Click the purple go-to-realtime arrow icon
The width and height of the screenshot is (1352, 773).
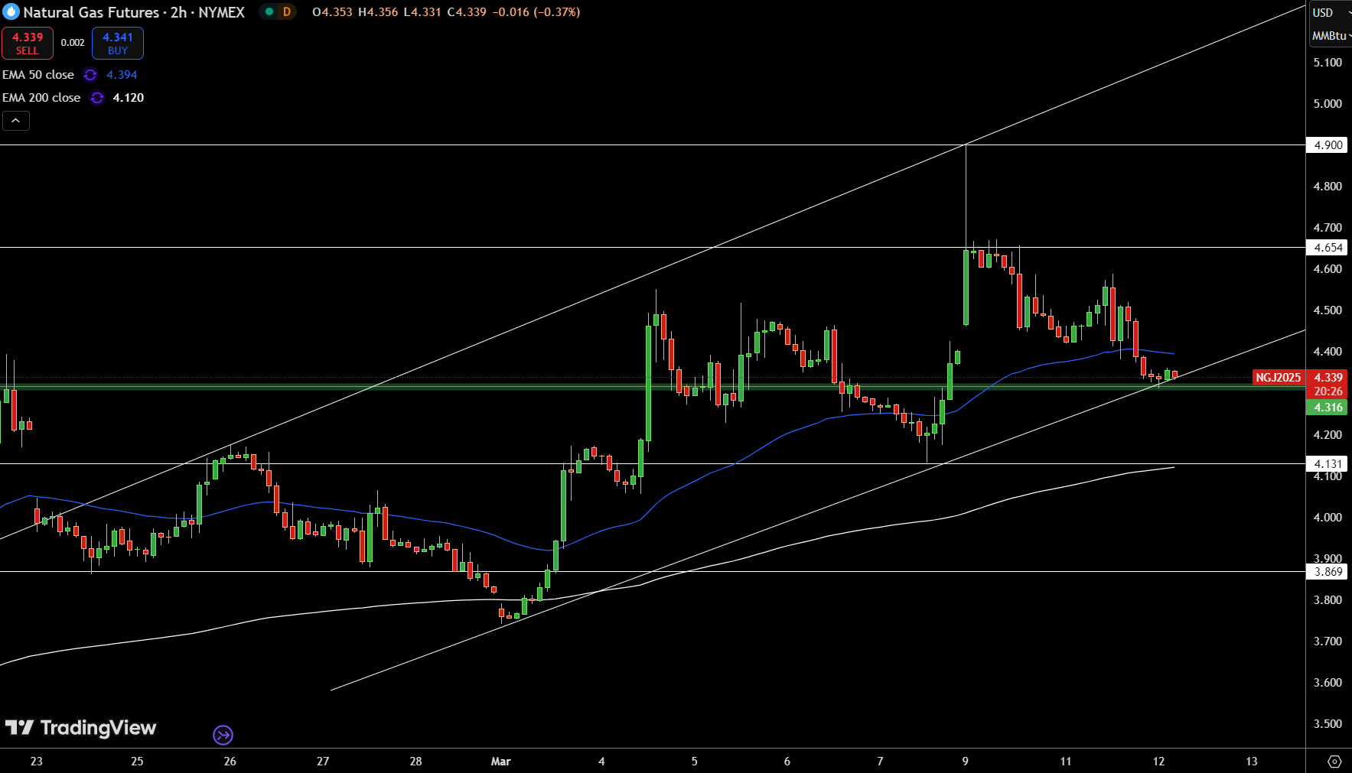point(223,736)
